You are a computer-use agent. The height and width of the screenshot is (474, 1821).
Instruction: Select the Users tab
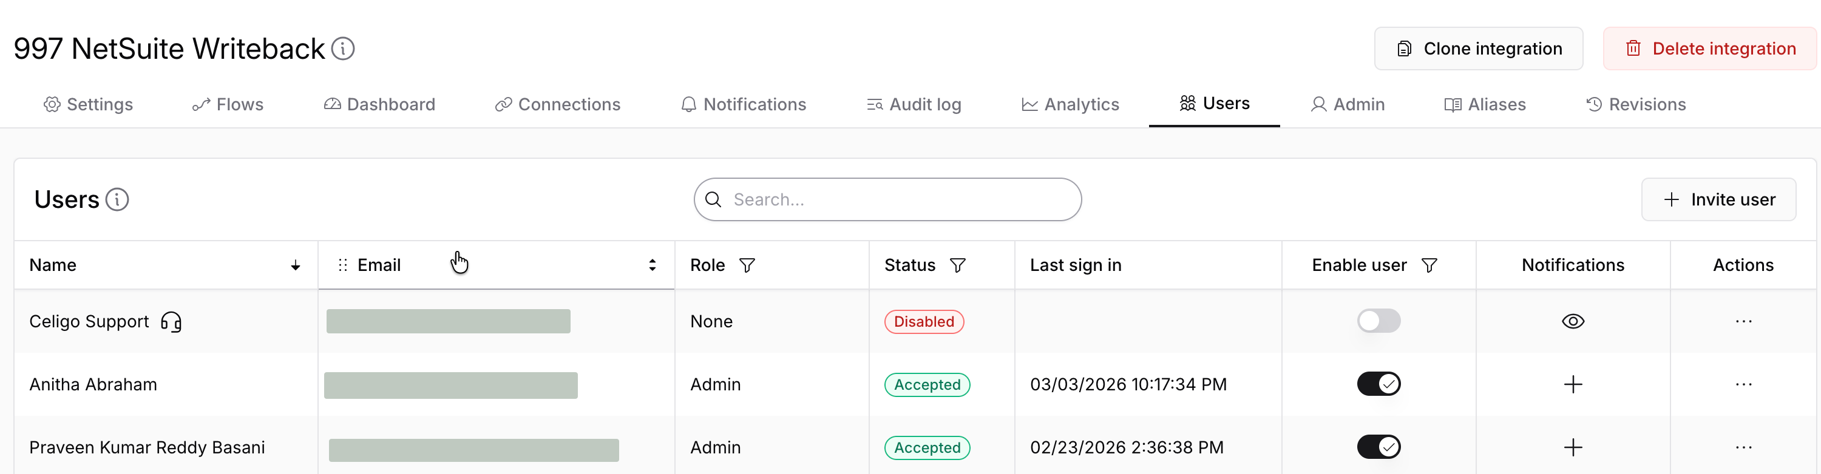click(x=1215, y=104)
